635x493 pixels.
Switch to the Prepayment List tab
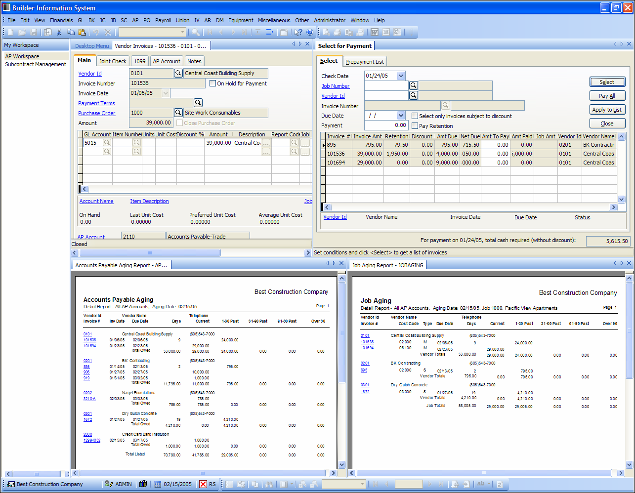point(365,62)
